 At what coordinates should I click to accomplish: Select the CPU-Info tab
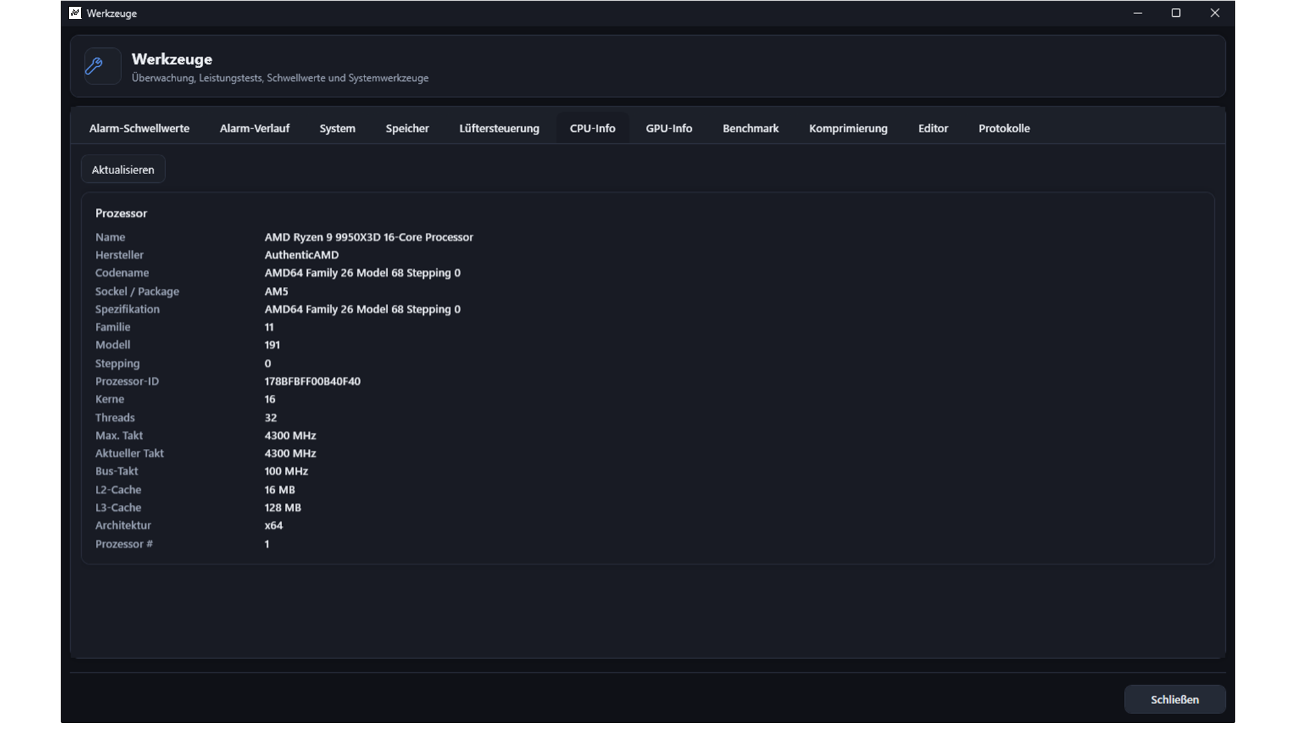pyautogui.click(x=593, y=128)
